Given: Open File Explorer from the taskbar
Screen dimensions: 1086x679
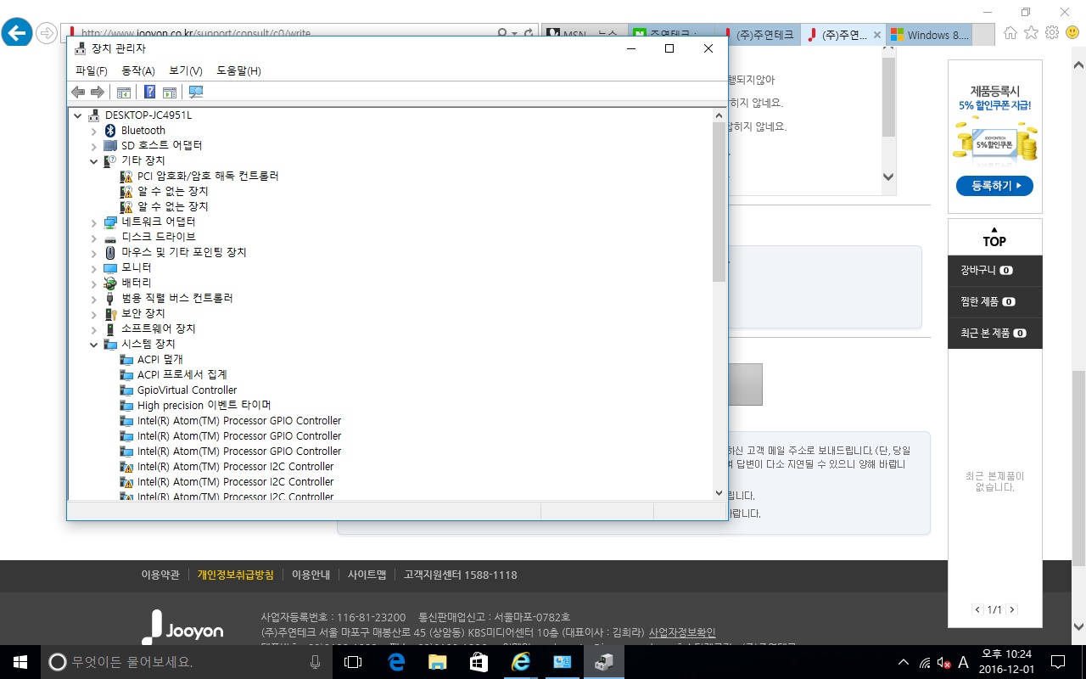Looking at the screenshot, I should [437, 661].
